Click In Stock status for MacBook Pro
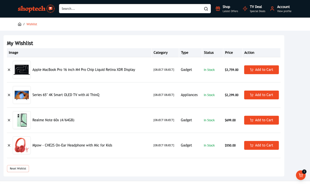Viewport: 310px width, 184px height. [x=209, y=70]
